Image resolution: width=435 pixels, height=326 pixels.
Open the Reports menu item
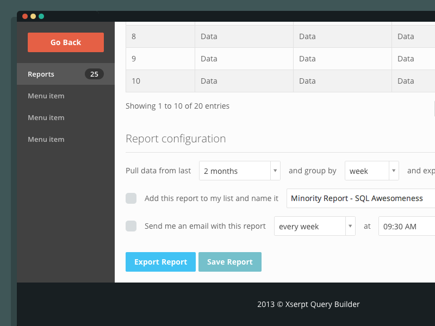[x=66, y=74]
